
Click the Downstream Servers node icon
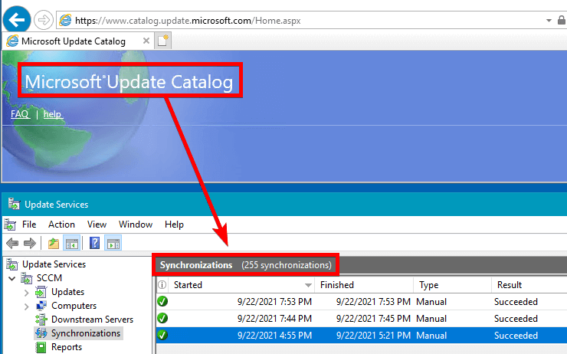(x=41, y=320)
